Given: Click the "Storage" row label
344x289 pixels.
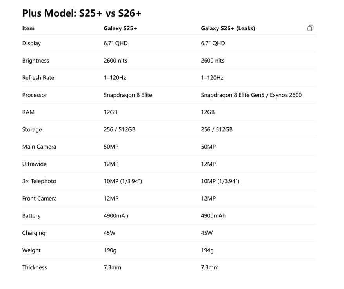Looking at the screenshot, I should tap(32, 130).
